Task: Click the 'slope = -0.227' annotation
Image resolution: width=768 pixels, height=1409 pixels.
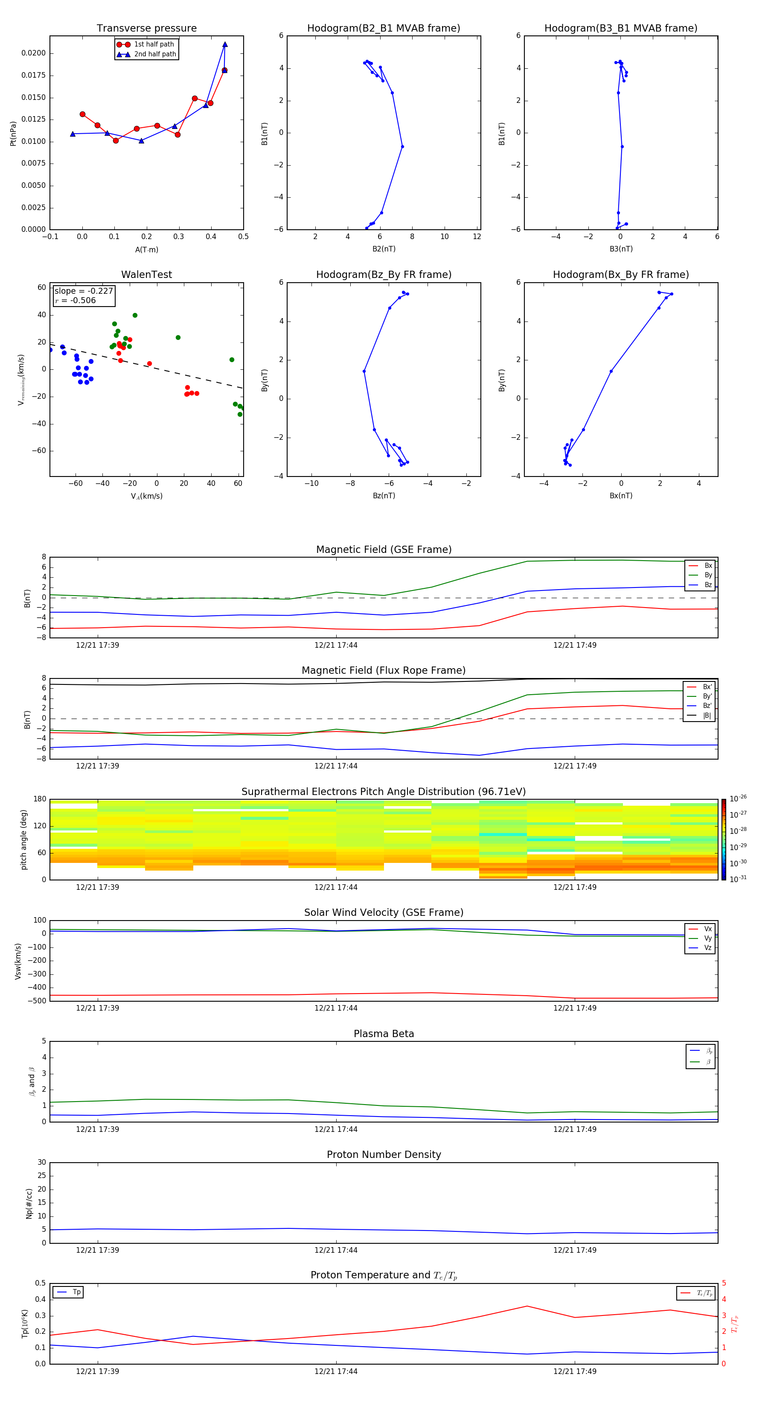Action: tap(84, 291)
